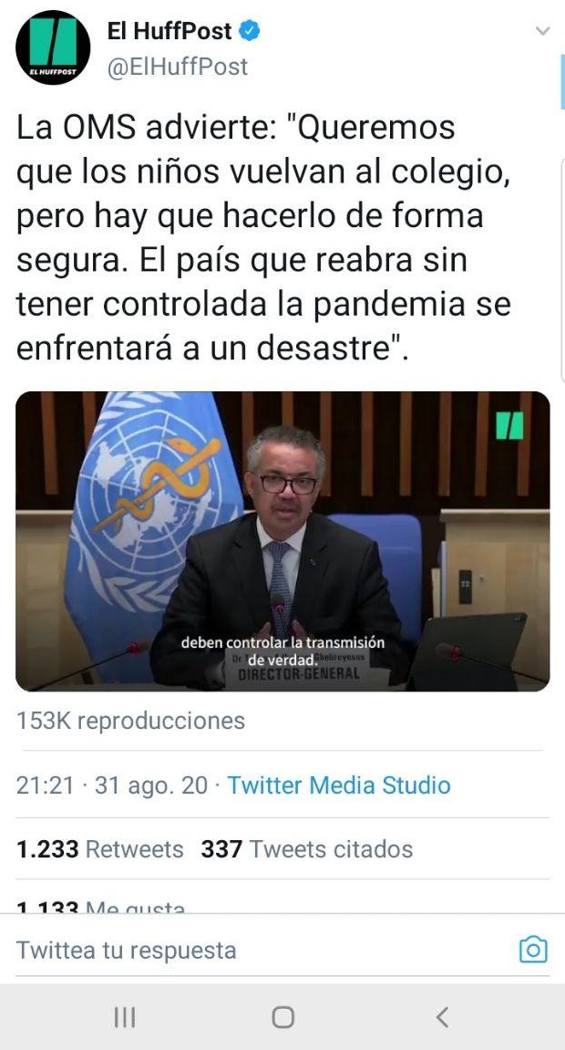Open El HuffPost profile avatar
This screenshot has width=565, height=1050.
53,47
